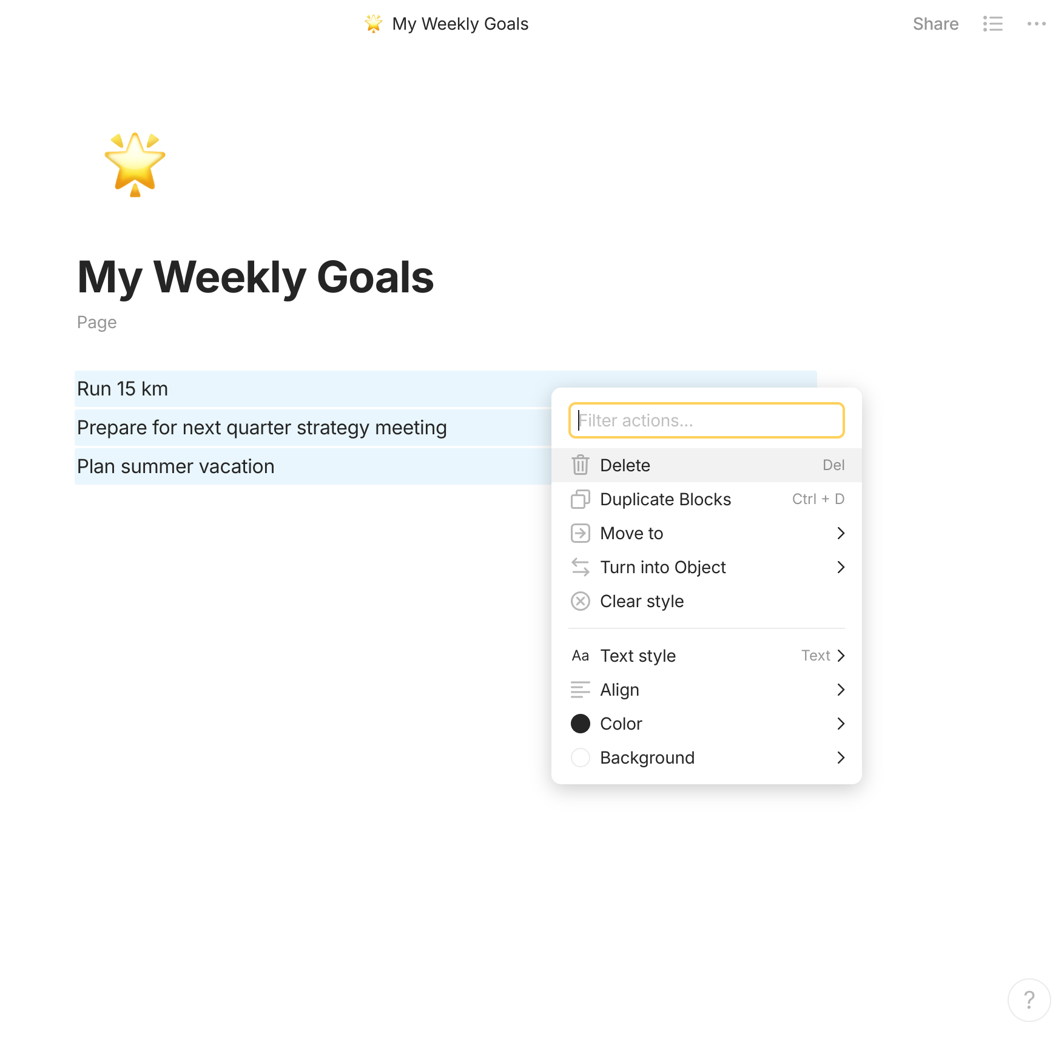Click the Clear style circled-X icon

[580, 601]
